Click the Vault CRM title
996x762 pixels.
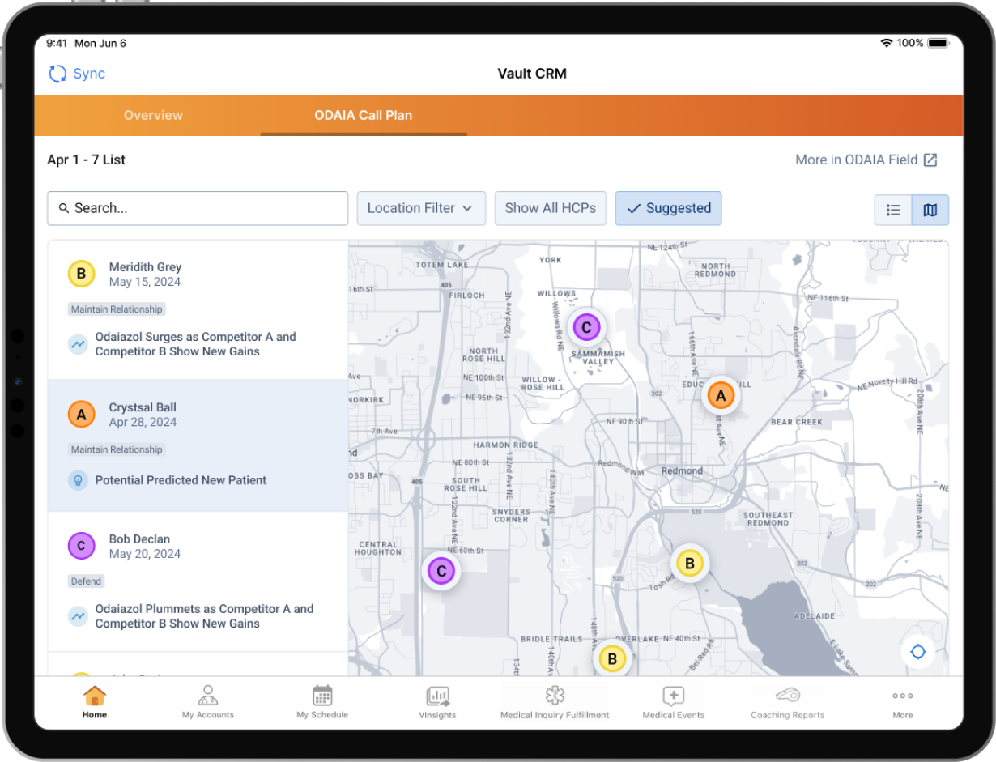[532, 74]
